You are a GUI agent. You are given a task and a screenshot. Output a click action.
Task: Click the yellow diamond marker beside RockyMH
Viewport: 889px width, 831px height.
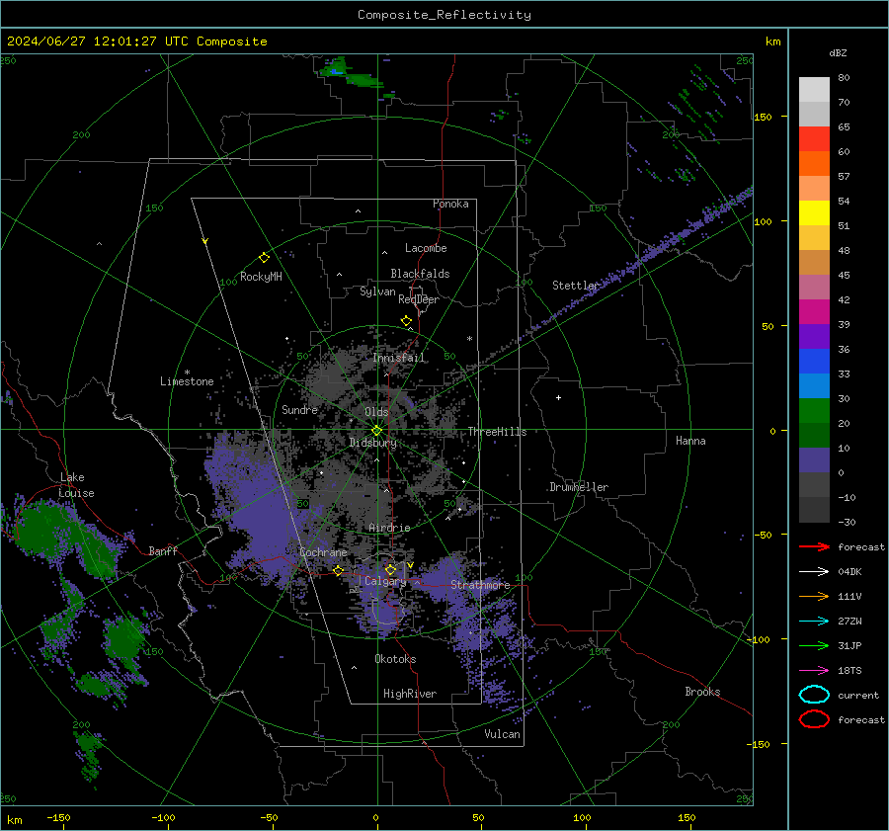point(264,258)
